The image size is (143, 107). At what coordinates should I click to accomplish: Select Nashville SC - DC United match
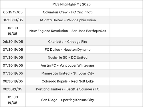(x=67, y=57)
